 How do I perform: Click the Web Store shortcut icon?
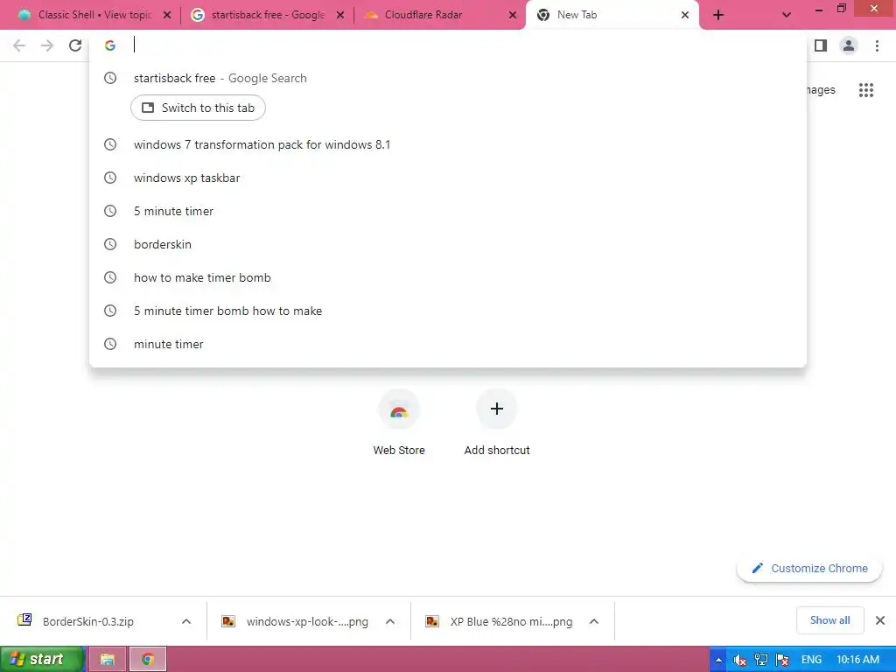(399, 410)
